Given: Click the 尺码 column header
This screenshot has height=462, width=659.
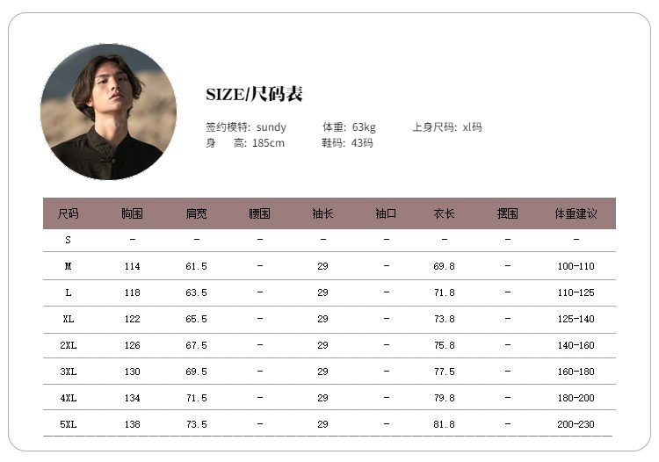Looking at the screenshot, I should (x=68, y=213).
